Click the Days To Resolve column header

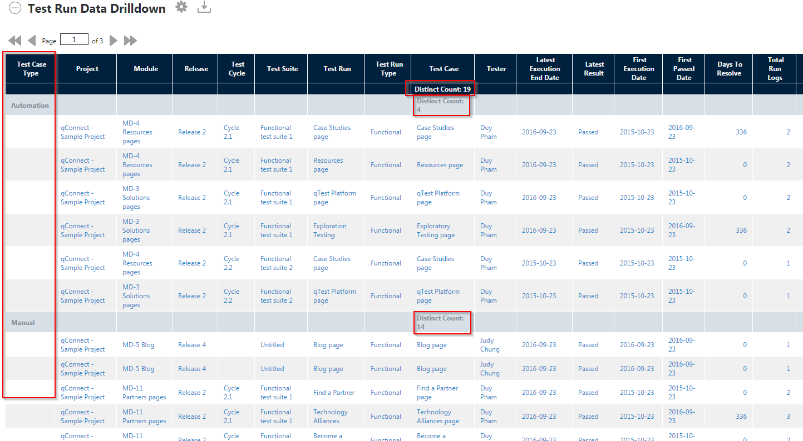coord(728,69)
